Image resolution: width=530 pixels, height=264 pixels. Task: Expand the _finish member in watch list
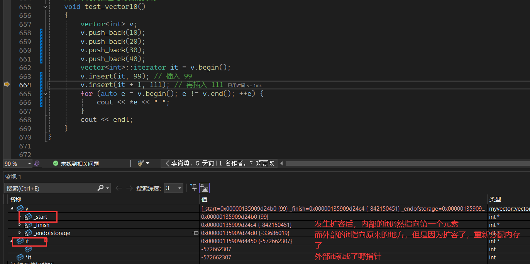(x=20, y=225)
